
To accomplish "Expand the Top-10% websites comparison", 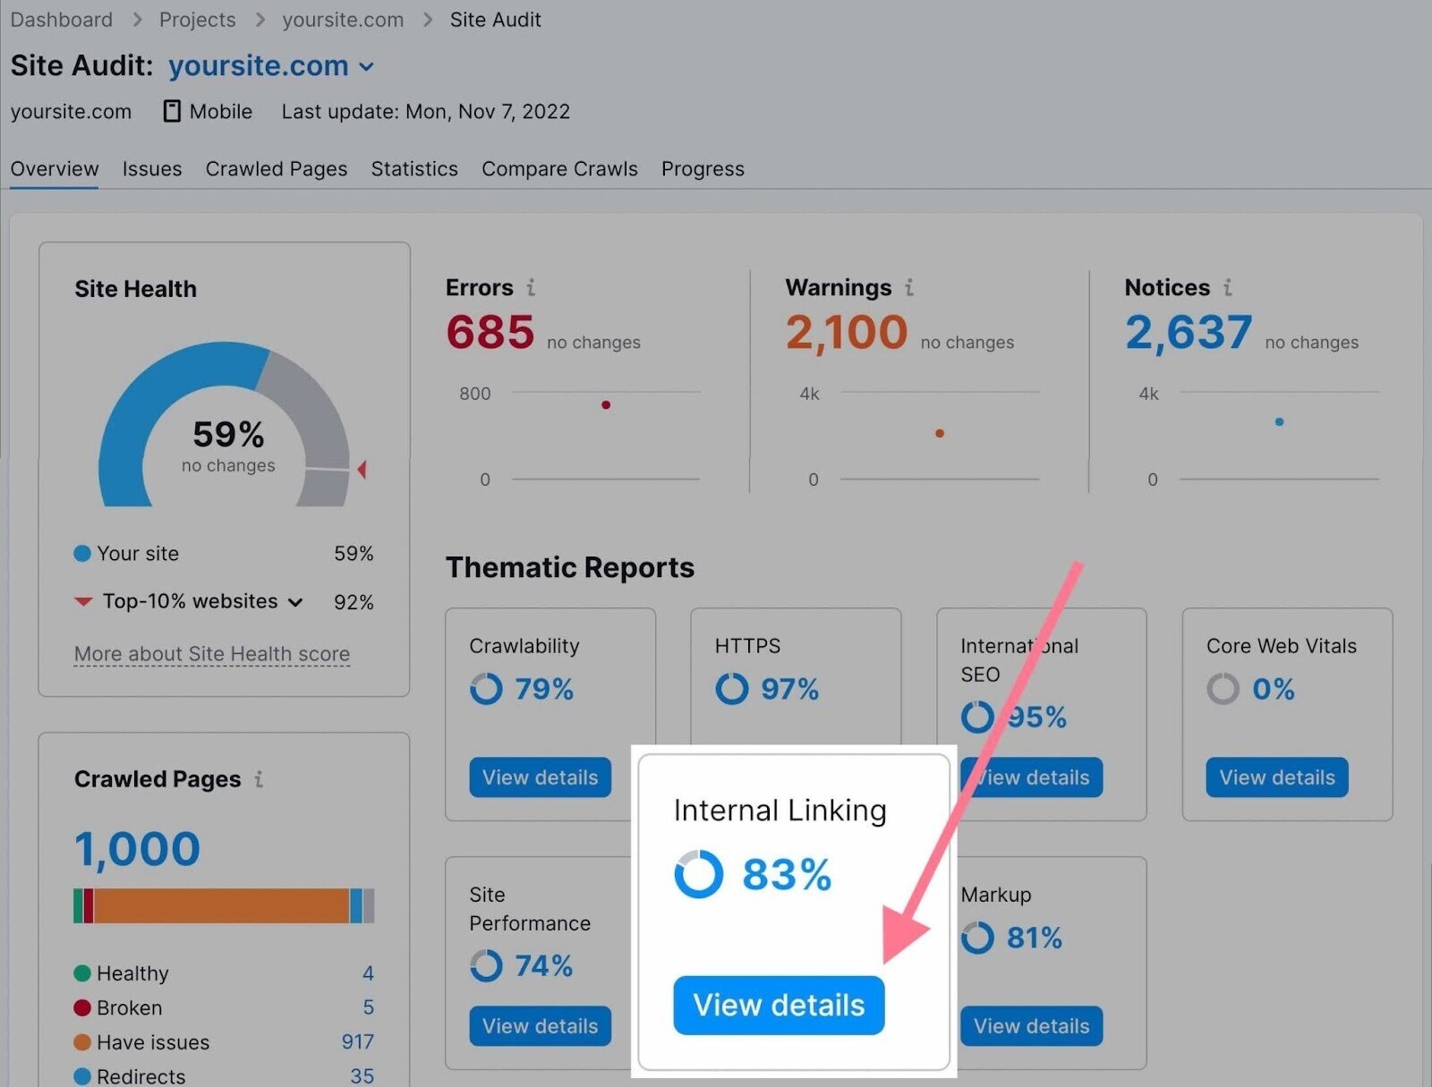I will [296, 602].
